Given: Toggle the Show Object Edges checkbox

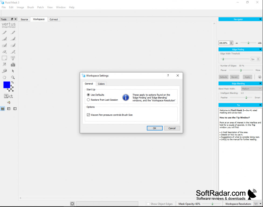Looking at the screenshot, I should click(148, 204).
